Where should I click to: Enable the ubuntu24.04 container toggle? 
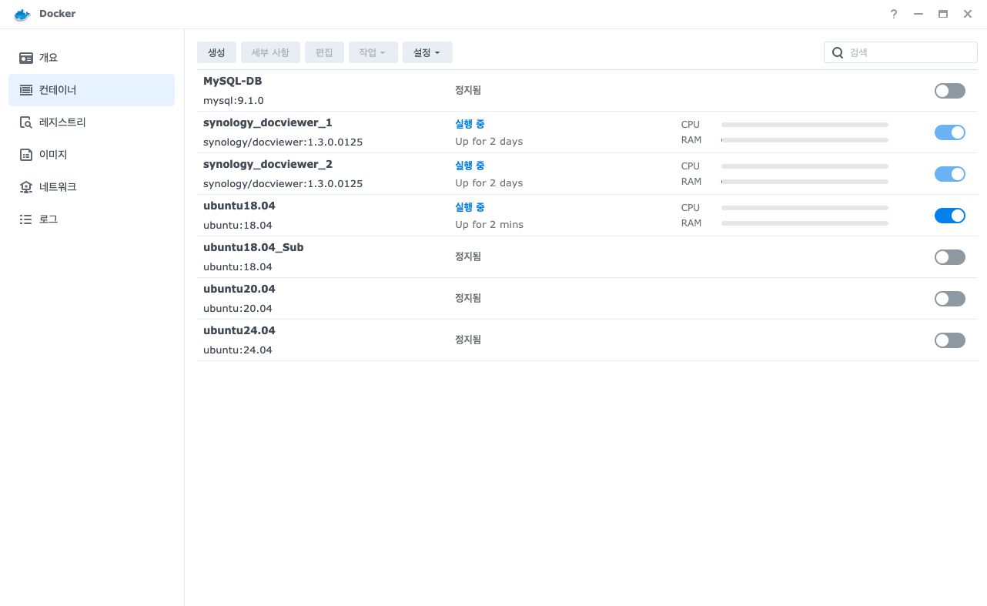tap(950, 340)
